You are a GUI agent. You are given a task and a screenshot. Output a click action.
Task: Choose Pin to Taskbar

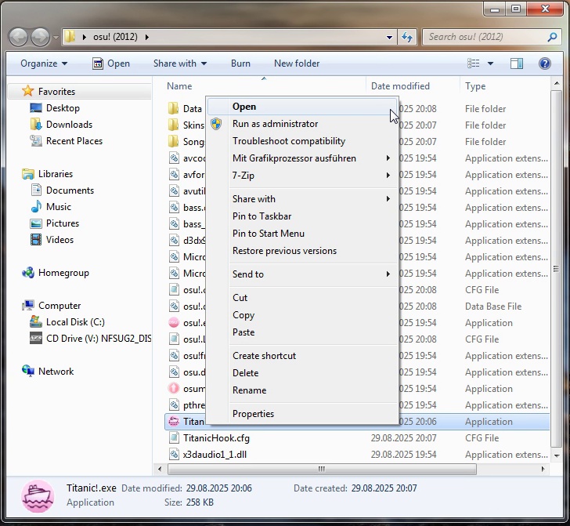[x=302, y=216]
